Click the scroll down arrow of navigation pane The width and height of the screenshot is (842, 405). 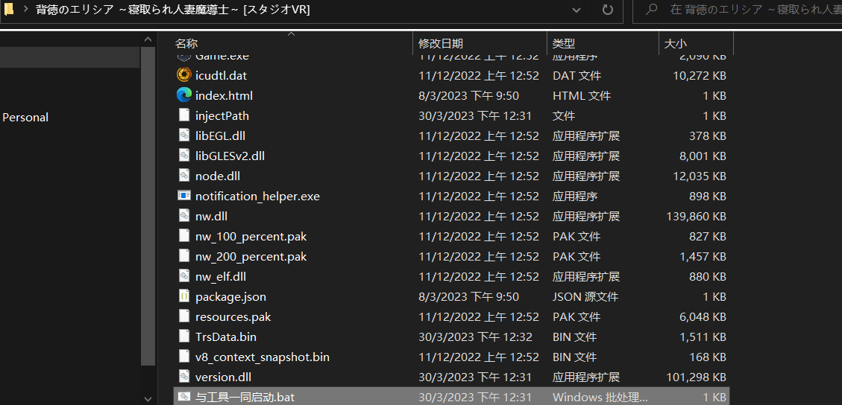[x=148, y=398]
